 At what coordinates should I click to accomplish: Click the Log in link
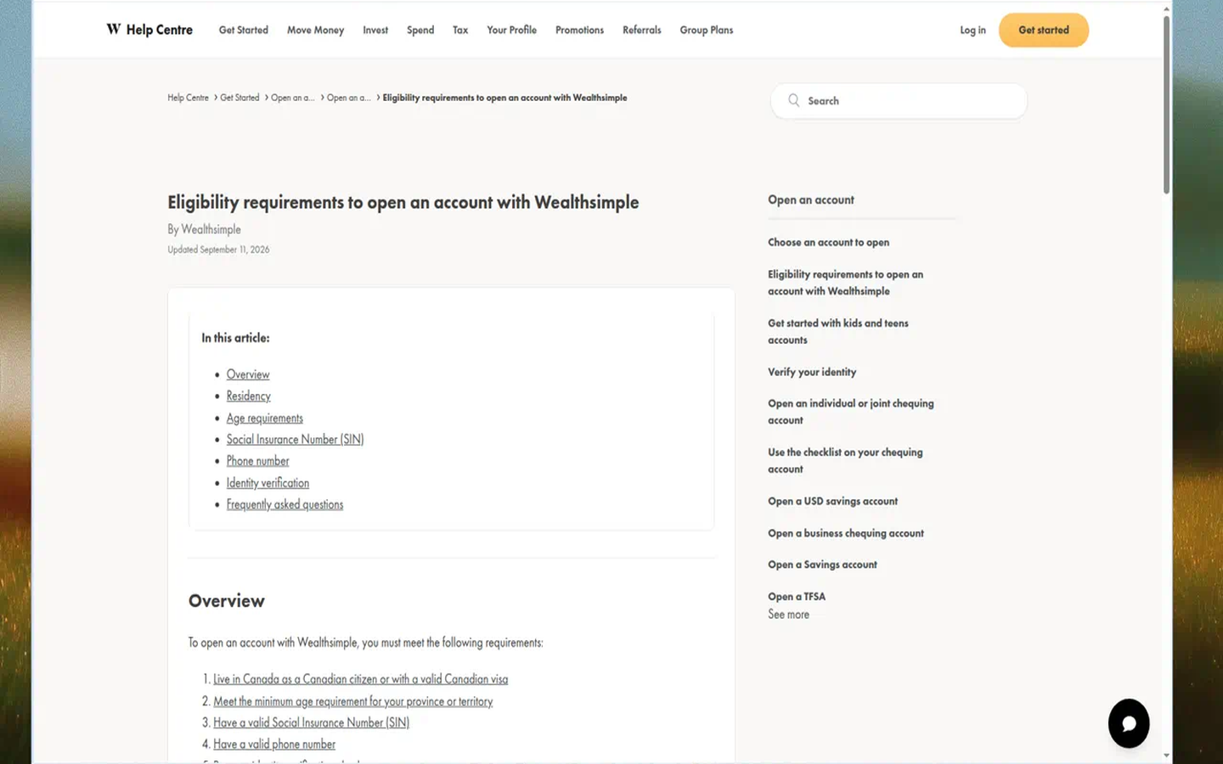[972, 30]
